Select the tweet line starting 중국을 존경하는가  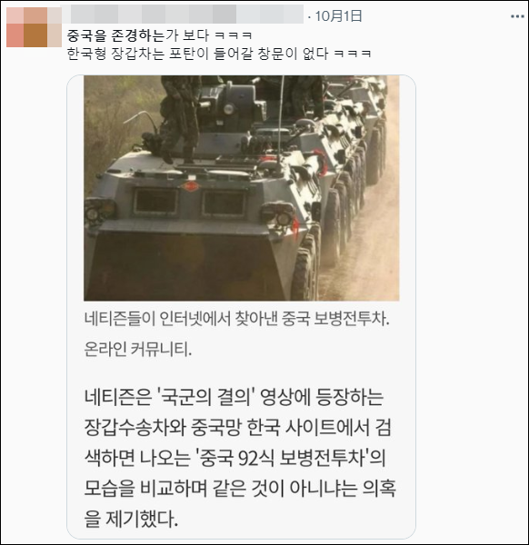click(x=159, y=35)
